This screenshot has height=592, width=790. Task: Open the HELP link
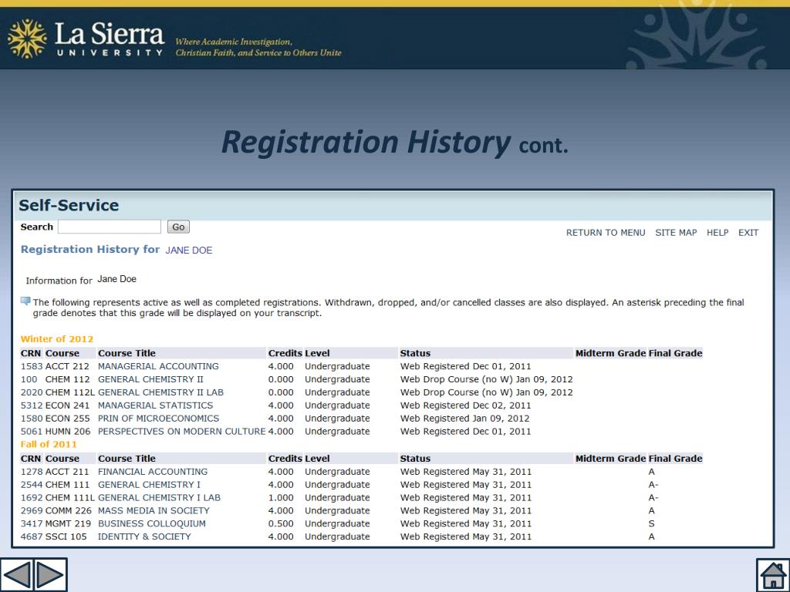[x=717, y=233]
